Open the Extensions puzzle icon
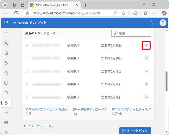The width and height of the screenshot is (169, 135). [135, 13]
